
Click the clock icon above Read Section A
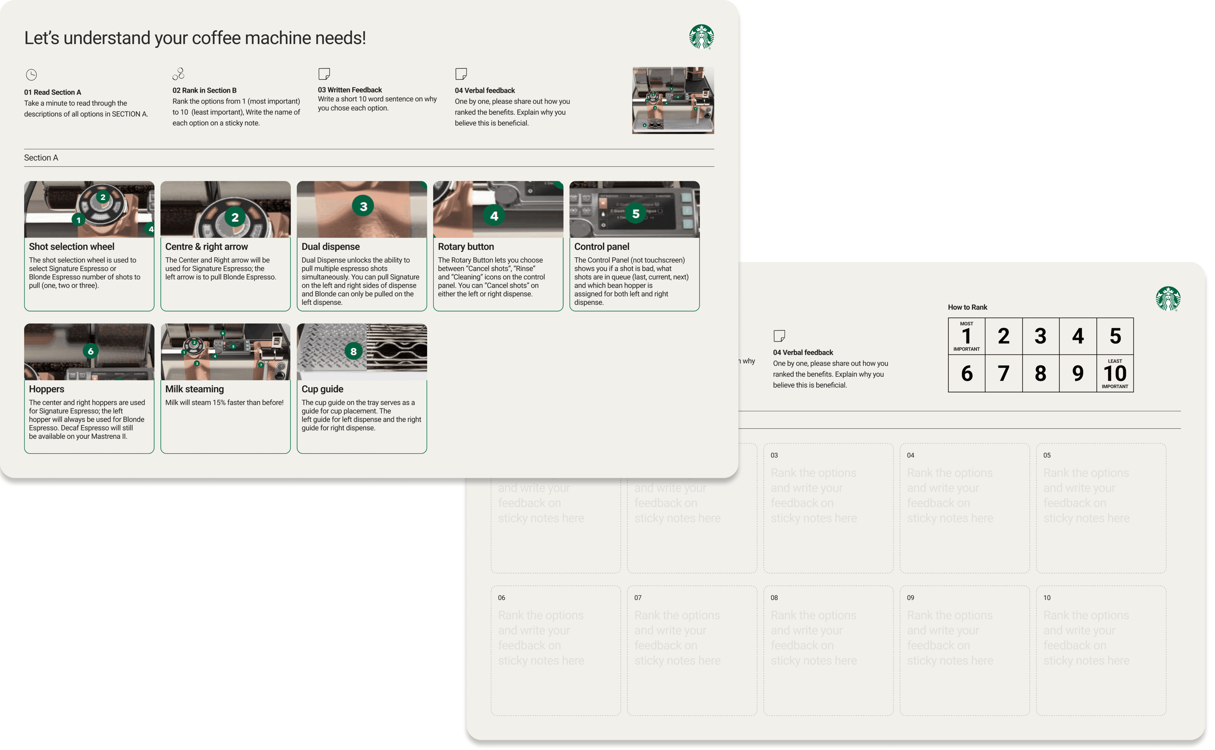click(x=31, y=75)
